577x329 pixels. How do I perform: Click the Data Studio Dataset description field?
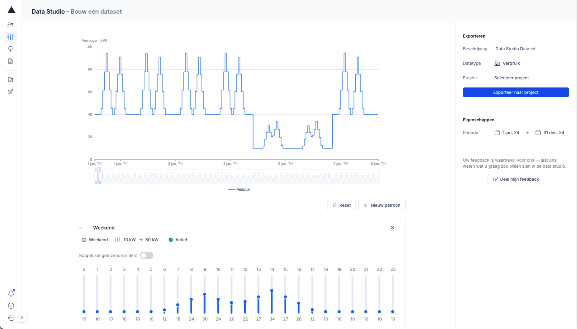point(515,49)
